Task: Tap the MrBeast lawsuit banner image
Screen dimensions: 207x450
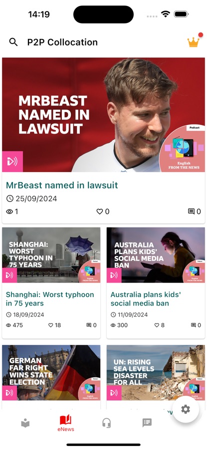Action: (103, 115)
